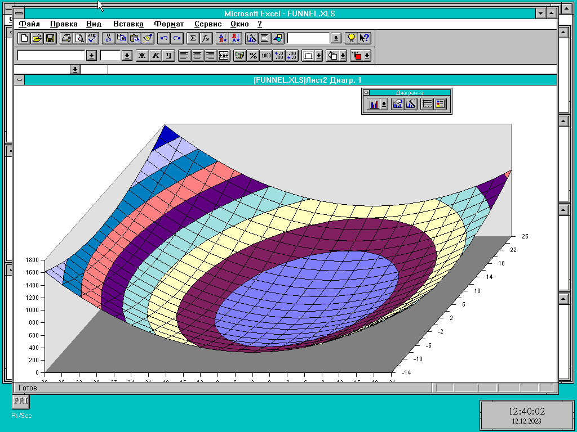The image size is (577, 432).
Task: Click the Percent Style button
Action: click(253, 56)
